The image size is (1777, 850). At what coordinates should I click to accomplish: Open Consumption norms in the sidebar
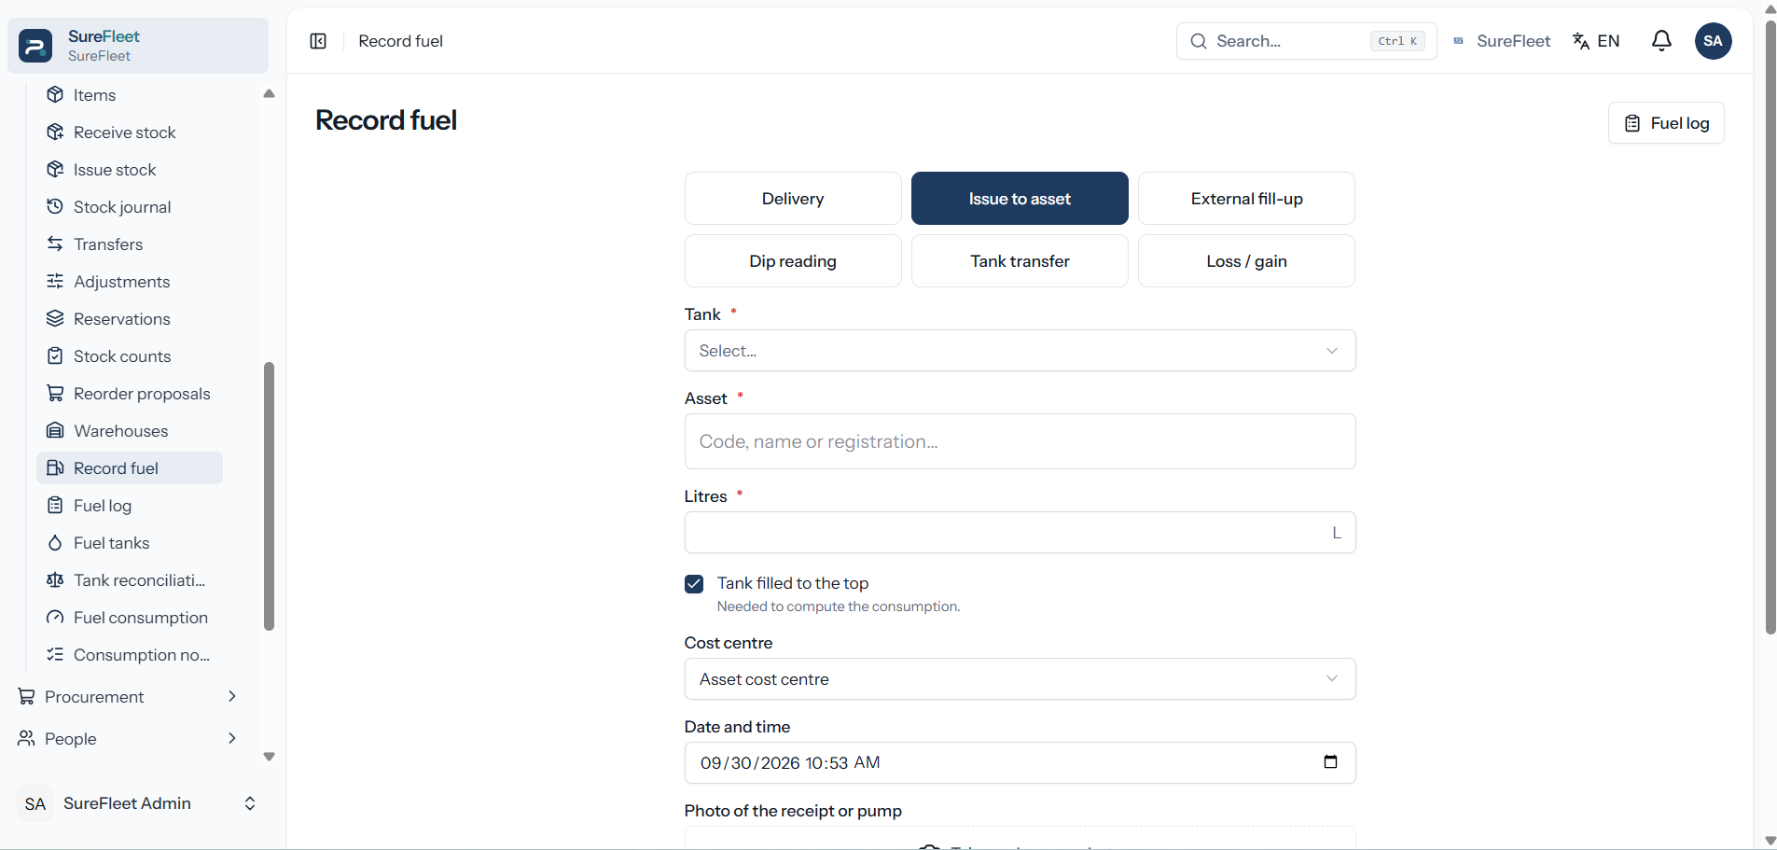[130, 655]
